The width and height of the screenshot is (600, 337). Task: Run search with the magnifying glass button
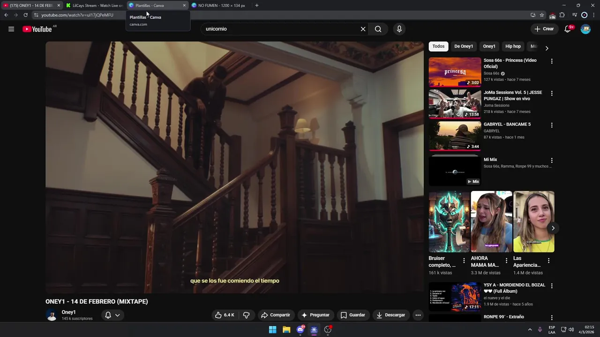pos(378,29)
